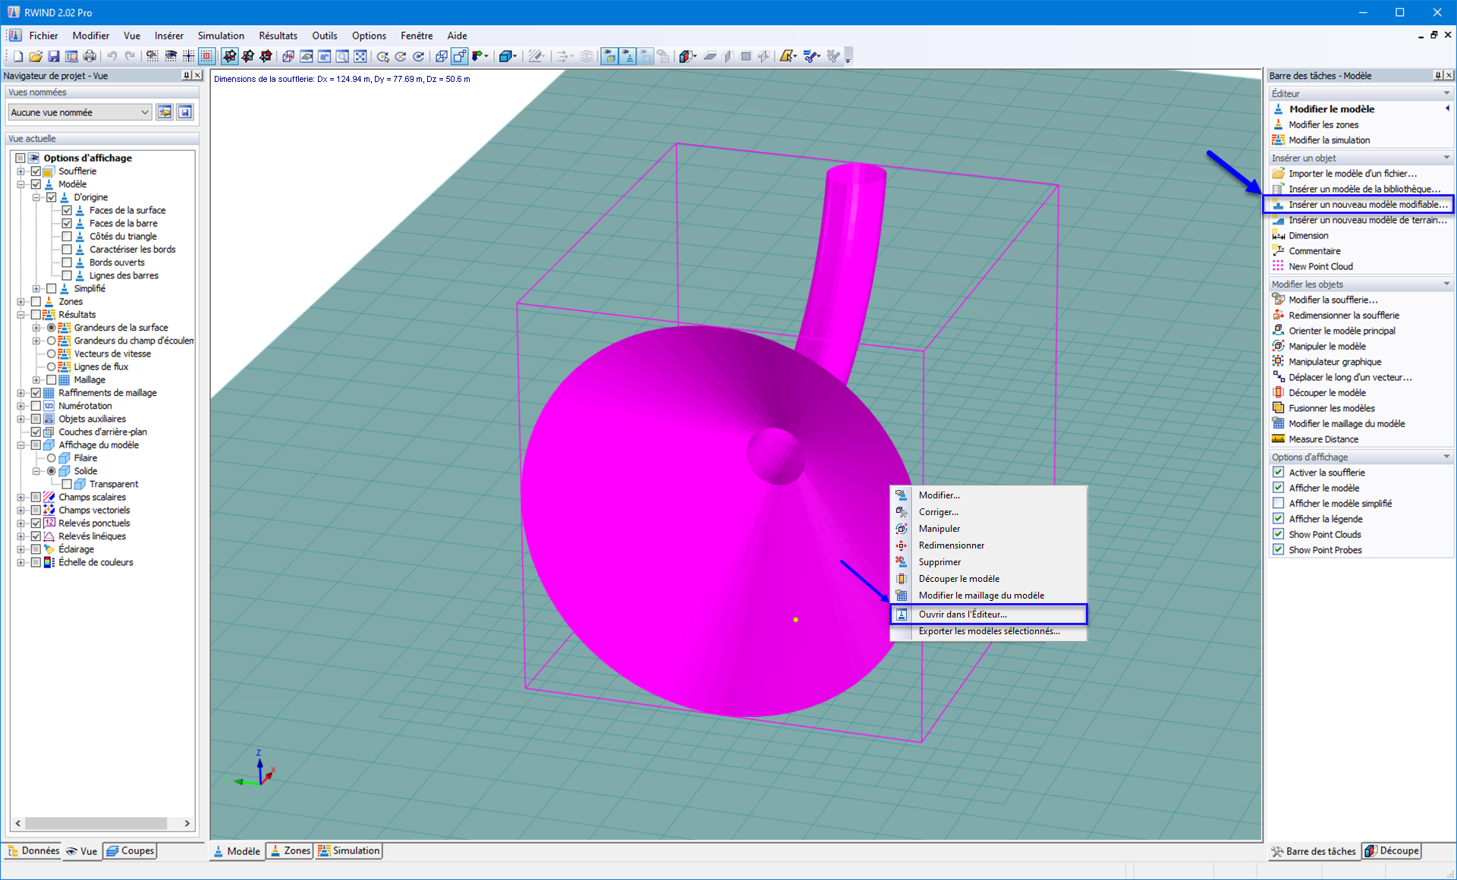Click the Save diskette toolbar icon
The image size is (1457, 880).
pos(54,56)
